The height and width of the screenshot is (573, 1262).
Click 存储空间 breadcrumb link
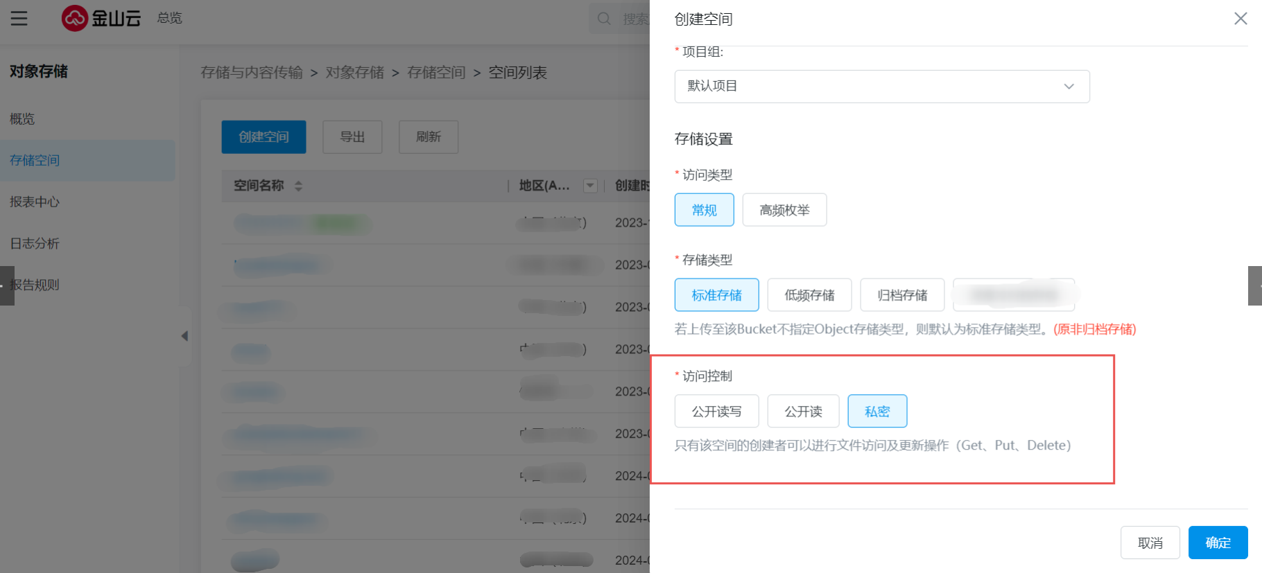point(436,73)
